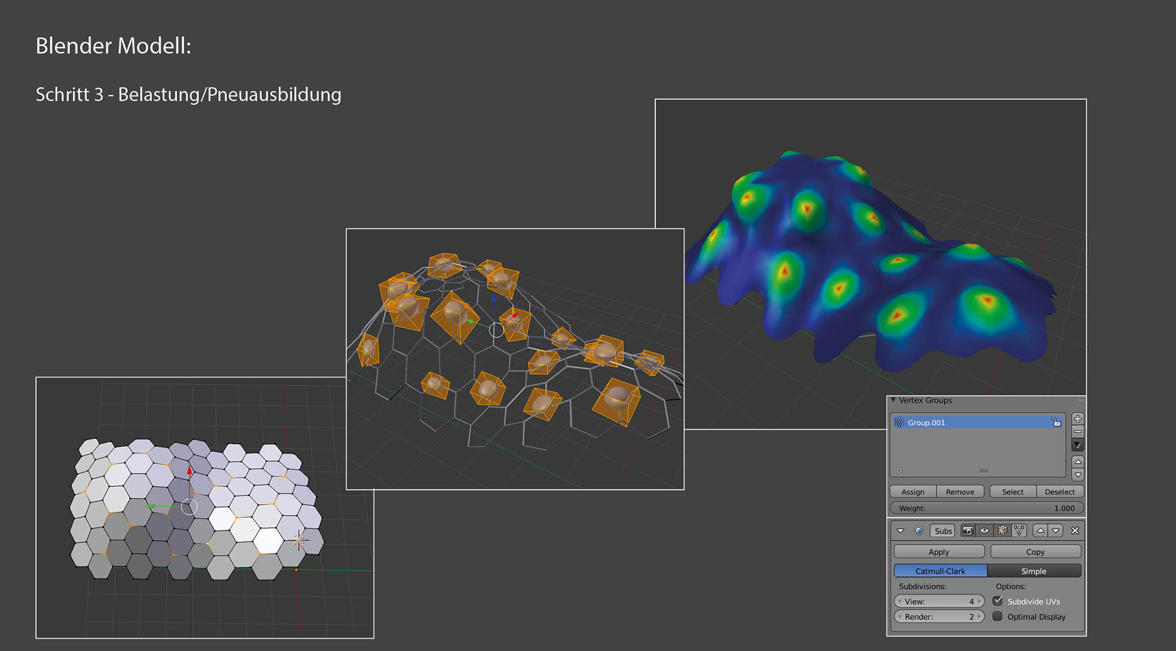This screenshot has width=1176, height=651.
Task: Click the Assign button
Action: pyautogui.click(x=913, y=492)
